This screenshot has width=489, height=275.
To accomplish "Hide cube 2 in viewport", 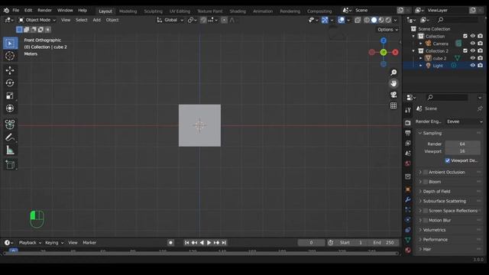I will click(x=473, y=58).
